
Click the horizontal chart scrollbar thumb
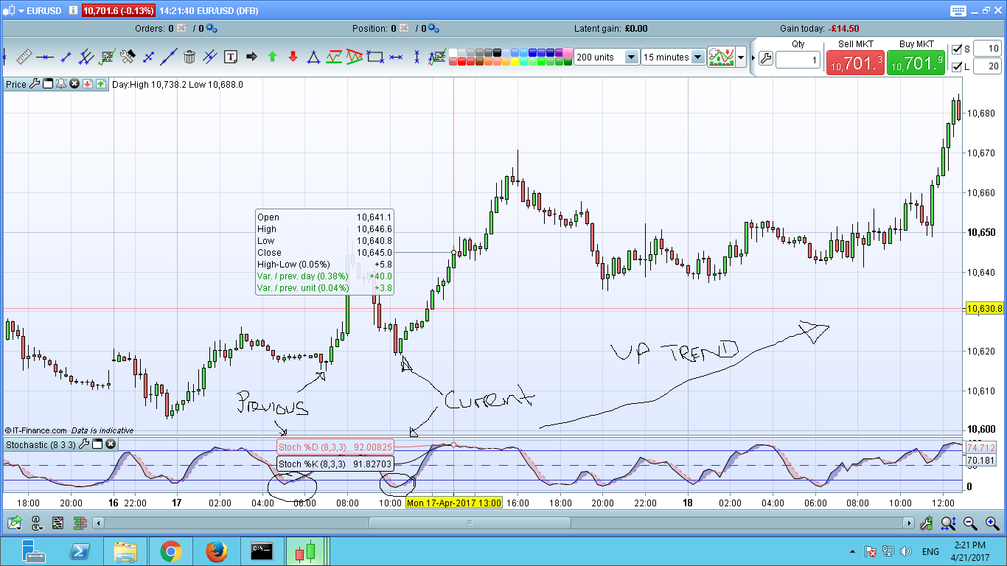coord(469,523)
